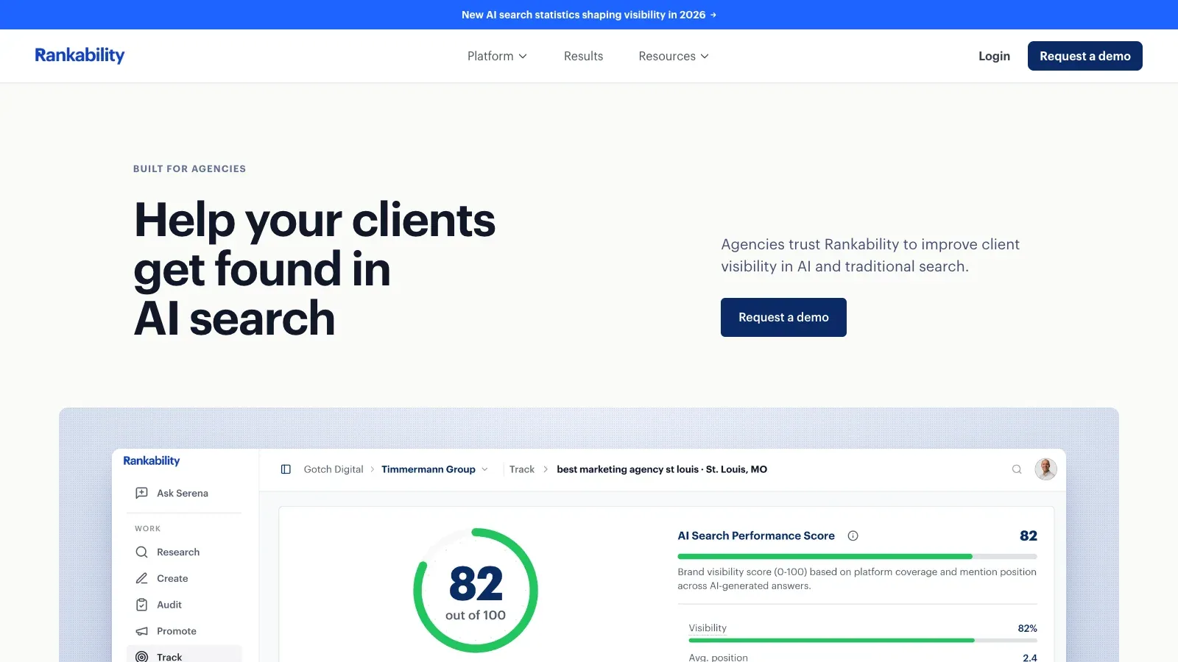Click the Audit clipboard icon
The image size is (1178, 662).
coord(142,605)
